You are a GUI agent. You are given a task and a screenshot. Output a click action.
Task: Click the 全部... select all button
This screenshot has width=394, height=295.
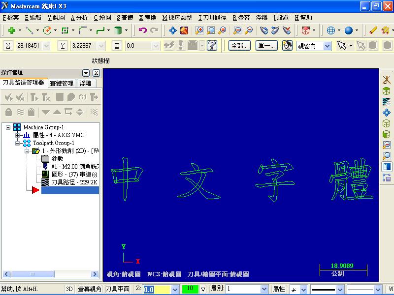point(239,46)
